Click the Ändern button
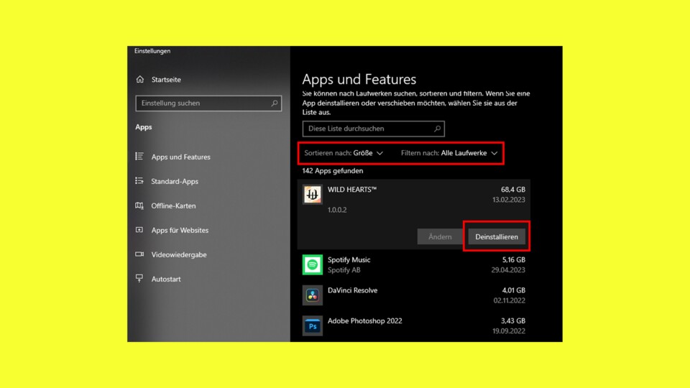690x388 pixels. (x=440, y=237)
